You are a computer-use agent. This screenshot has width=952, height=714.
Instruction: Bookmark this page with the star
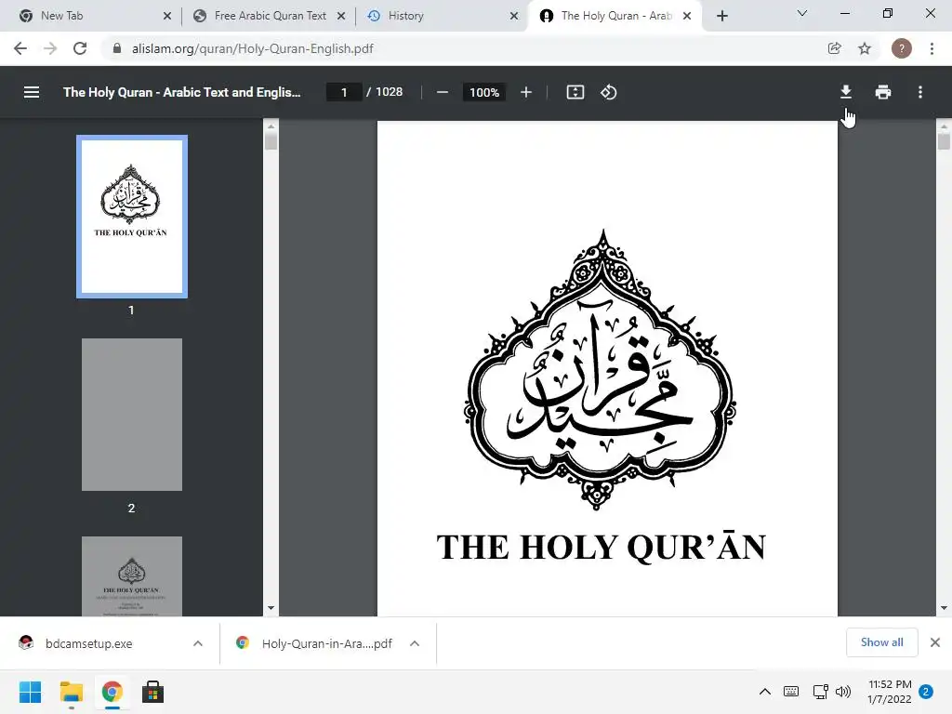tap(865, 48)
